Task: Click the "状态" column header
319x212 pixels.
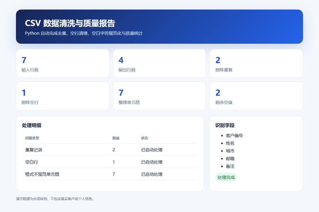Action: [x=145, y=138]
